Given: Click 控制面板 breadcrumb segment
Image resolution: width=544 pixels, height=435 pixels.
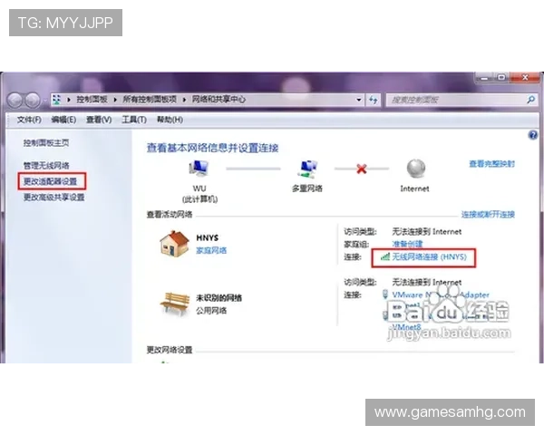Looking at the screenshot, I should pos(92,100).
